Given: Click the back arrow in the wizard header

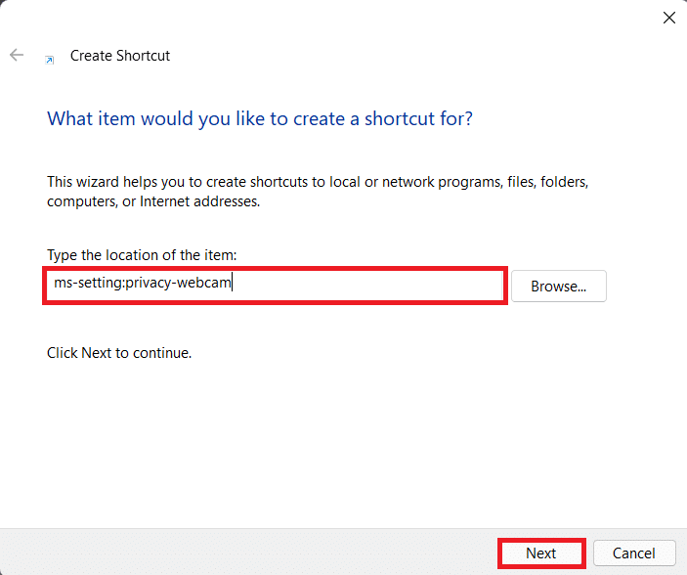Looking at the screenshot, I should pyautogui.click(x=17, y=56).
